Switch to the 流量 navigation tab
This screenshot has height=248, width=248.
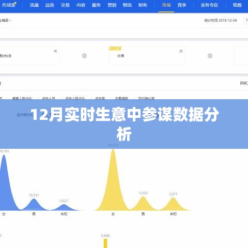34,5
